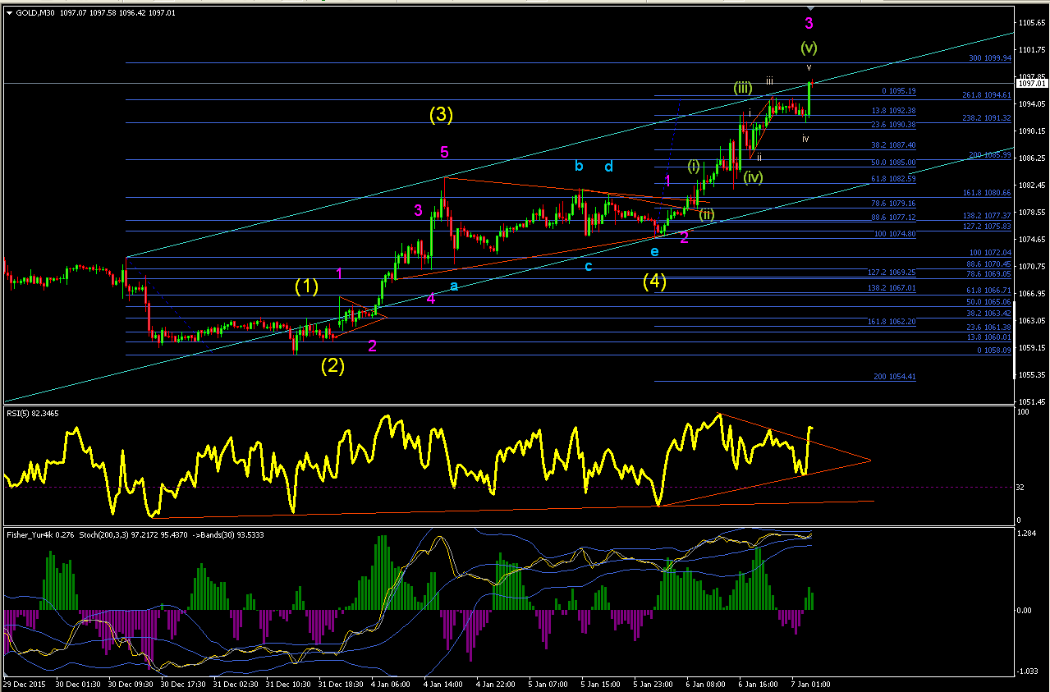Click the 1105.65 price scale value
The height and width of the screenshot is (692, 1050).
click(x=1031, y=23)
